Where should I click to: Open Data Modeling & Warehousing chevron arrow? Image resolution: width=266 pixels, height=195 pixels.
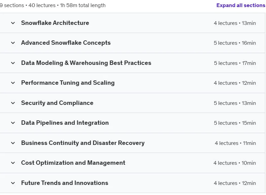coord(13,63)
